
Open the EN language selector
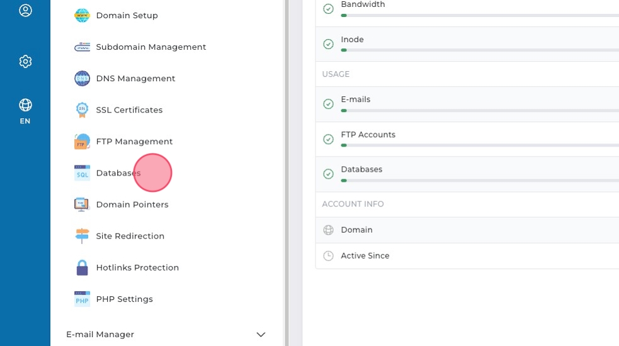(25, 111)
